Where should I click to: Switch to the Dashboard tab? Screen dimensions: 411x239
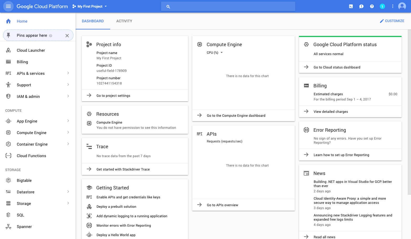click(x=93, y=21)
